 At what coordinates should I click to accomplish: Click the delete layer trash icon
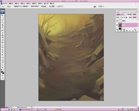click(136, 31)
